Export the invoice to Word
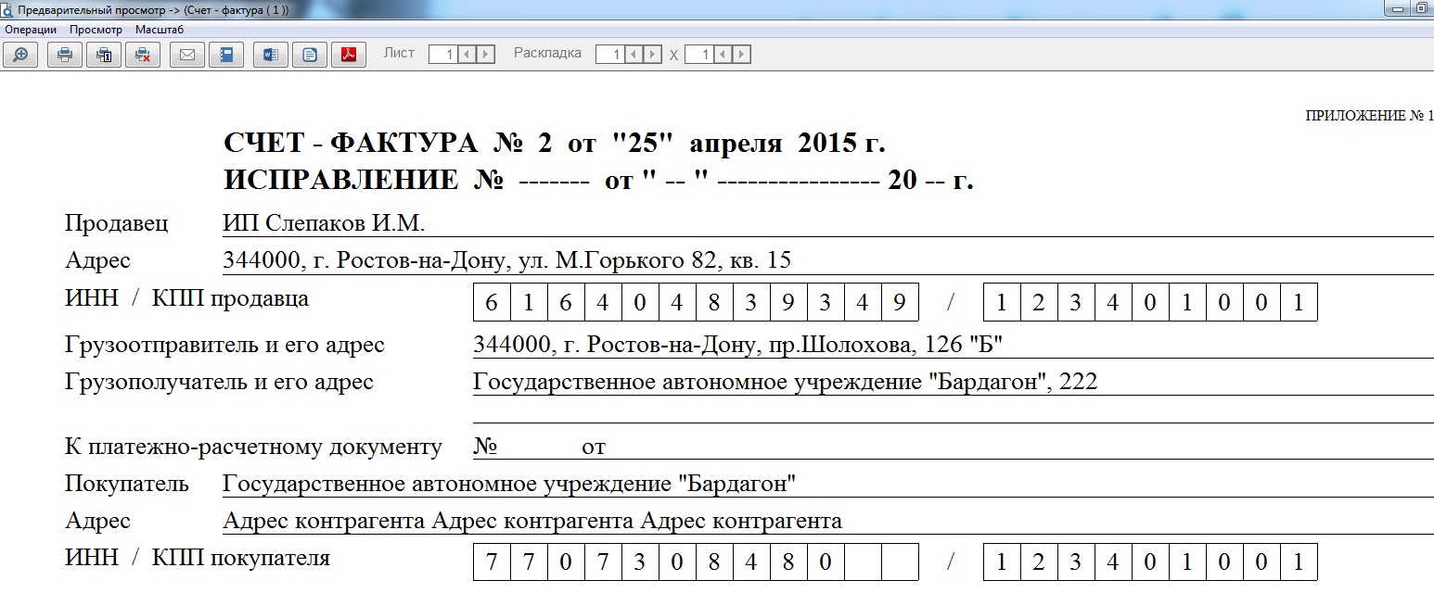 tap(271, 55)
